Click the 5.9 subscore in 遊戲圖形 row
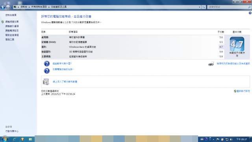This screenshot has height=142, width=252. (221, 52)
